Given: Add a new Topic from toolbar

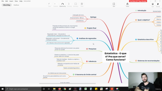Looking at the screenshot, I should (50, 5).
